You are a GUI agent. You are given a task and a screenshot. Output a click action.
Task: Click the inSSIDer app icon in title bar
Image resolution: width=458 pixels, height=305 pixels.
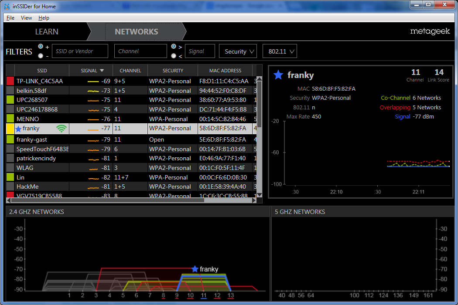click(7, 6)
